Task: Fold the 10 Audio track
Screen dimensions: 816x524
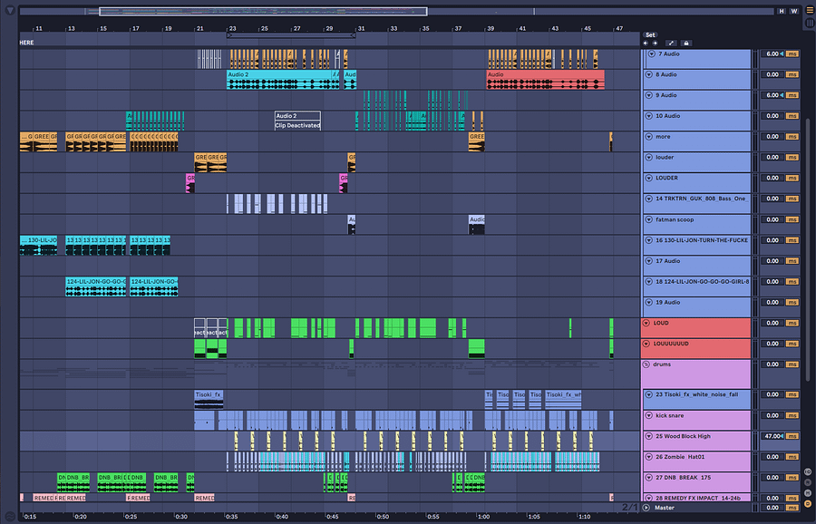Action: point(649,116)
